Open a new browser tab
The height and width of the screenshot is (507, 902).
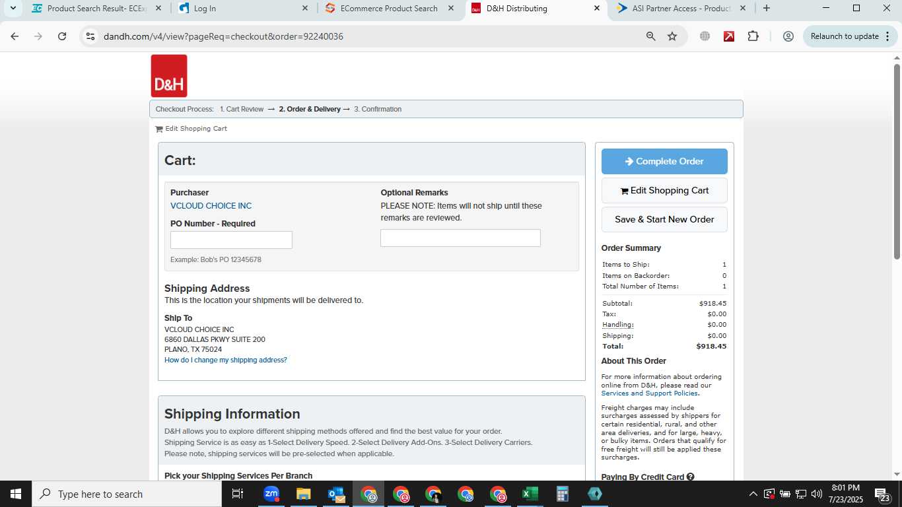tap(766, 8)
